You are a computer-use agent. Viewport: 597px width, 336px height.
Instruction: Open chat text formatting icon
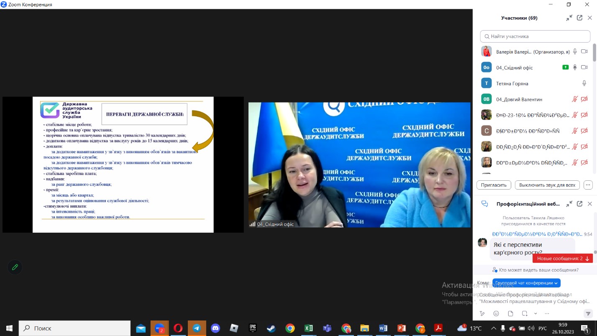click(482, 313)
